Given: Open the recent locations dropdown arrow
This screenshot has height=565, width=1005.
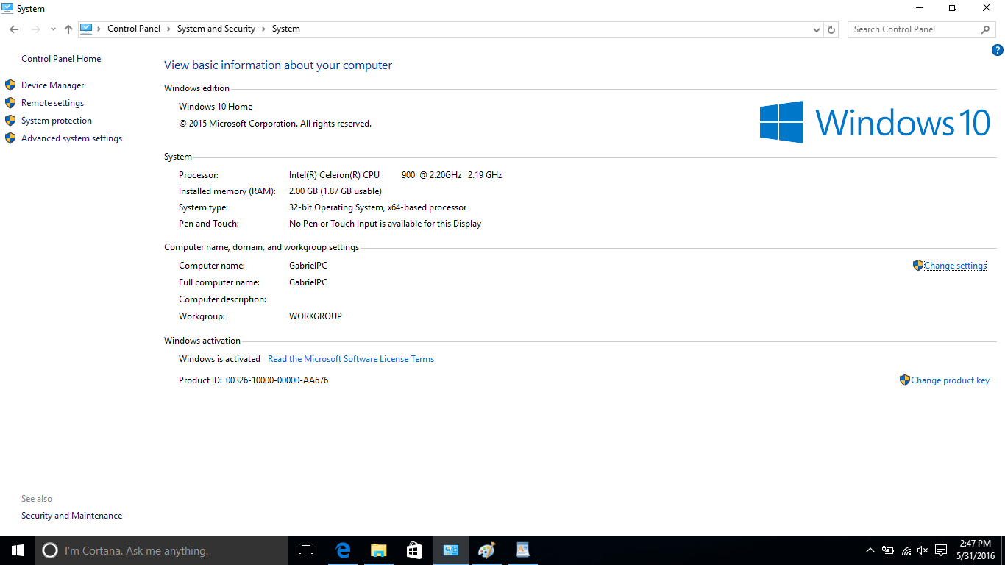Looking at the screenshot, I should pos(53,29).
